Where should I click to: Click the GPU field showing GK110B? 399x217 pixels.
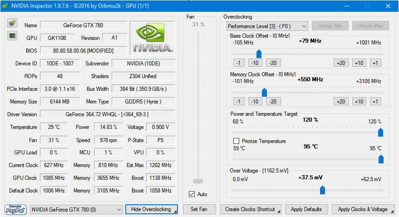click(57, 38)
